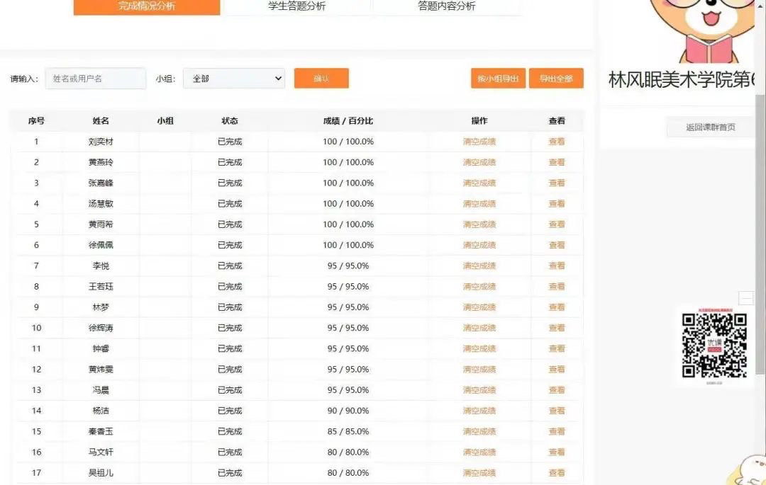This screenshot has height=485, width=766.
Task: Click 返回课群首页 button
Action: pyautogui.click(x=710, y=127)
